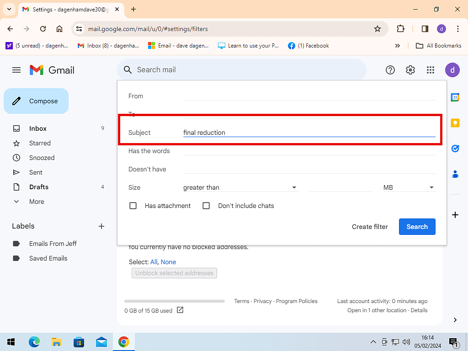Viewport: 468px width, 351px height.
Task: Open Google Tasks side panel icon
Action: click(x=455, y=149)
